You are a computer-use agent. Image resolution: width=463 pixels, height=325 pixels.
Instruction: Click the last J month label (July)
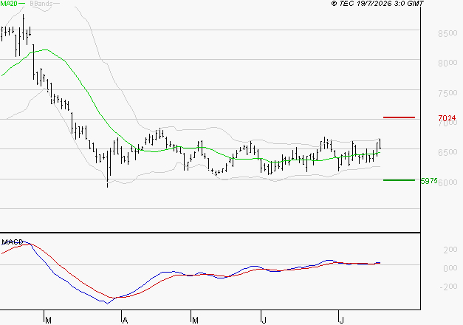pyautogui.click(x=341, y=320)
